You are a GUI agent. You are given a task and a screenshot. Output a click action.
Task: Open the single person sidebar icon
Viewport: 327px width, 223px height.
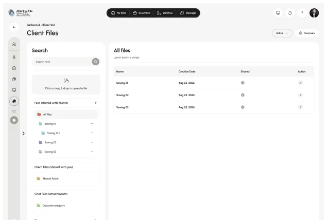pos(14,57)
